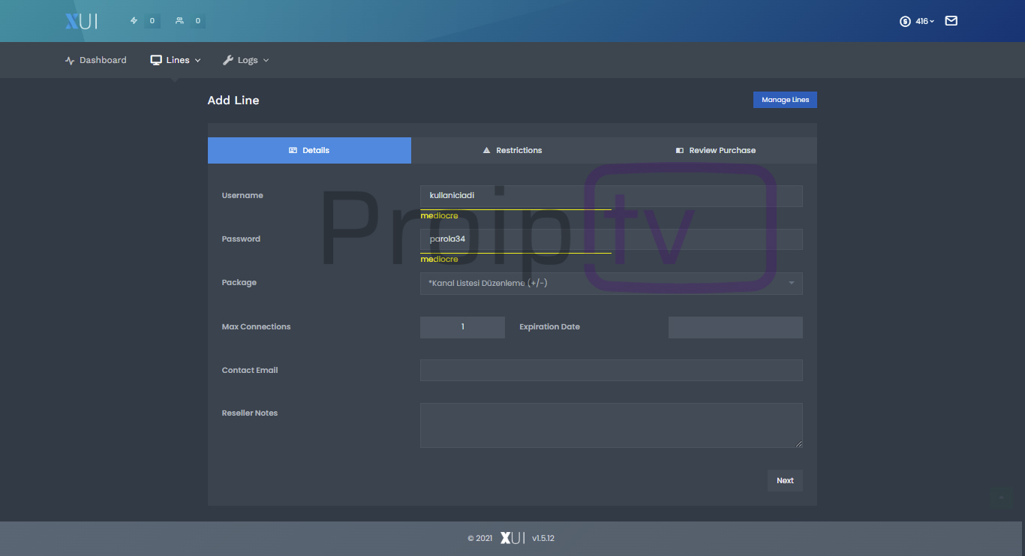This screenshot has width=1025, height=556.
Task: Click the 'Username' field label
Action: click(x=242, y=196)
